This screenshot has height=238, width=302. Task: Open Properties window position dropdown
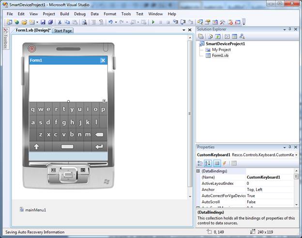285,147
